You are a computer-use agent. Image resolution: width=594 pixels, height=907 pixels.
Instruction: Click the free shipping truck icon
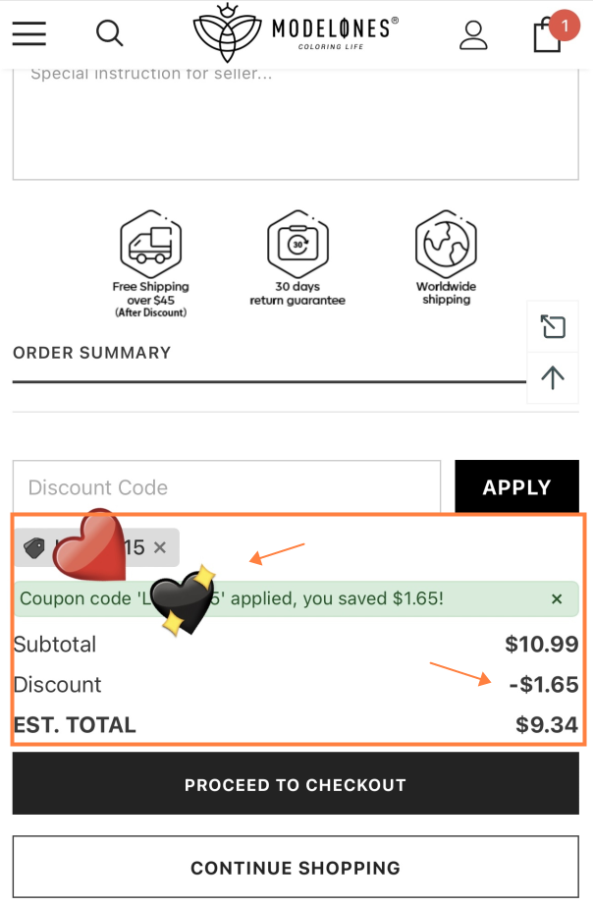tap(150, 244)
